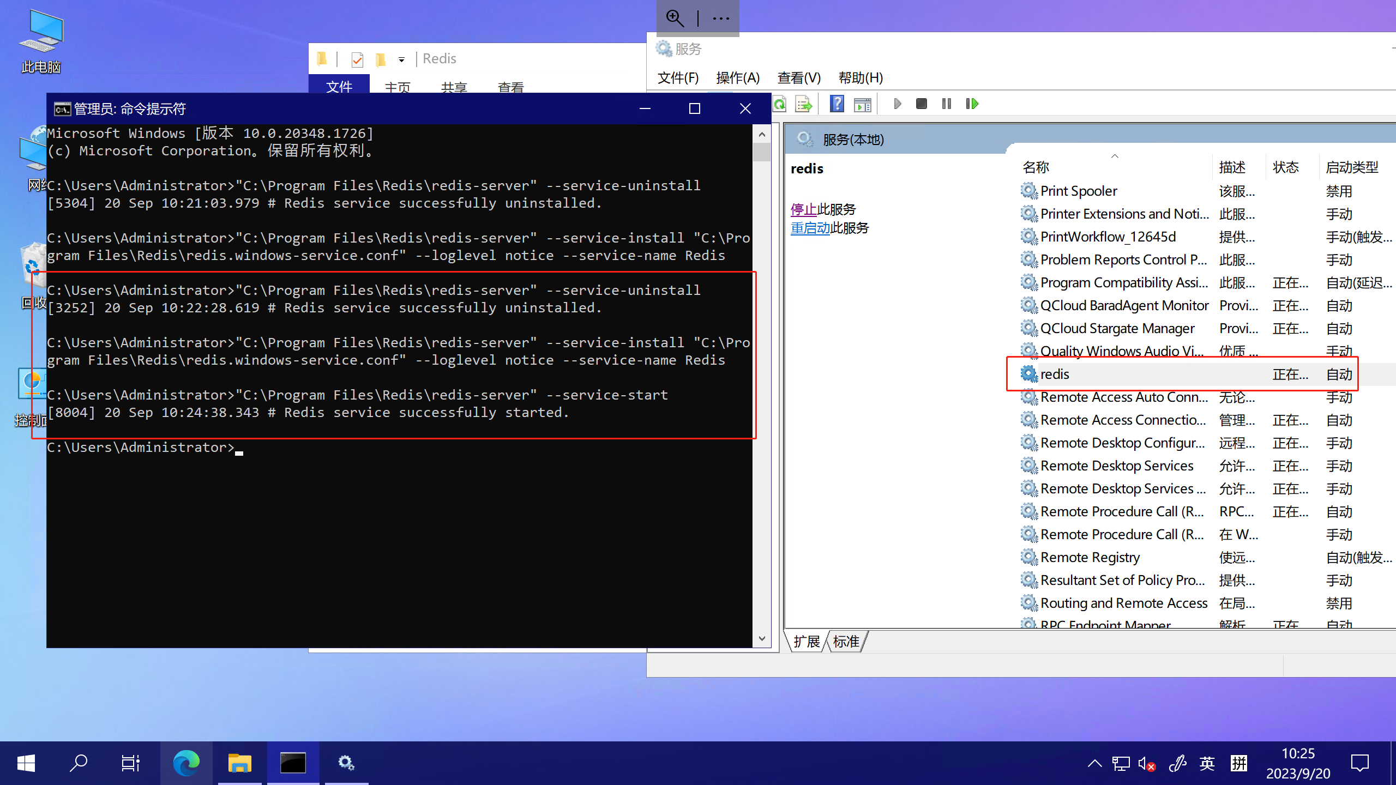Click the Command Prompt scrollbar thumb
The width and height of the screenshot is (1396, 785).
click(x=762, y=152)
